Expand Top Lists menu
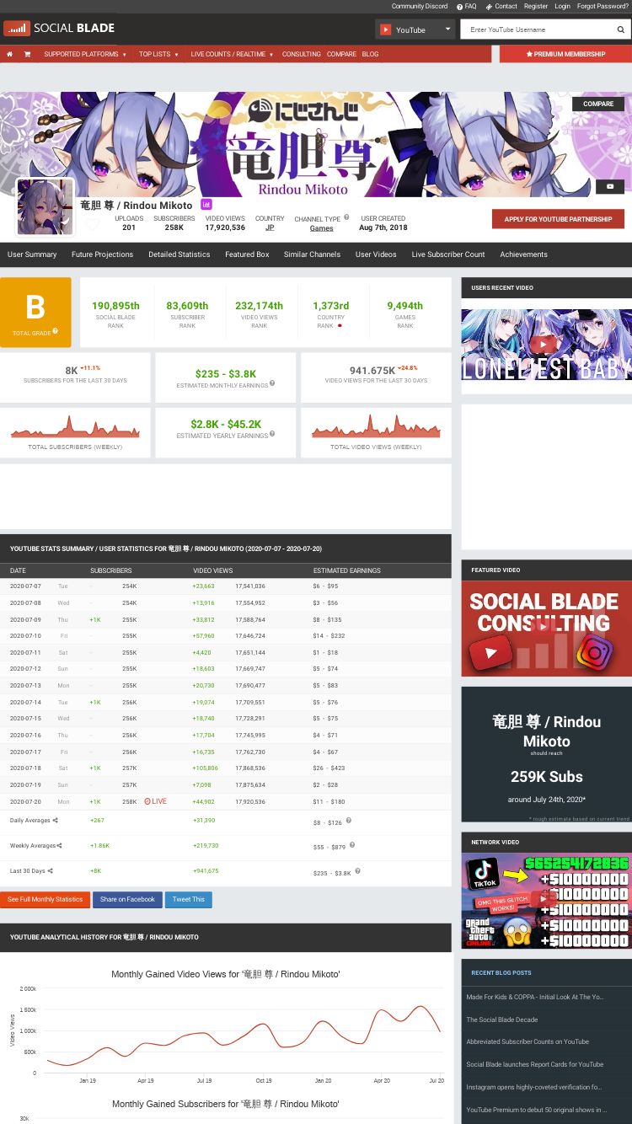 [x=158, y=54]
